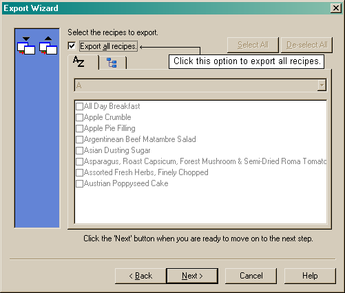Screen dimensions: 345x293
Task: Uncheck the Export all recipes checkbox
Action: click(x=72, y=46)
